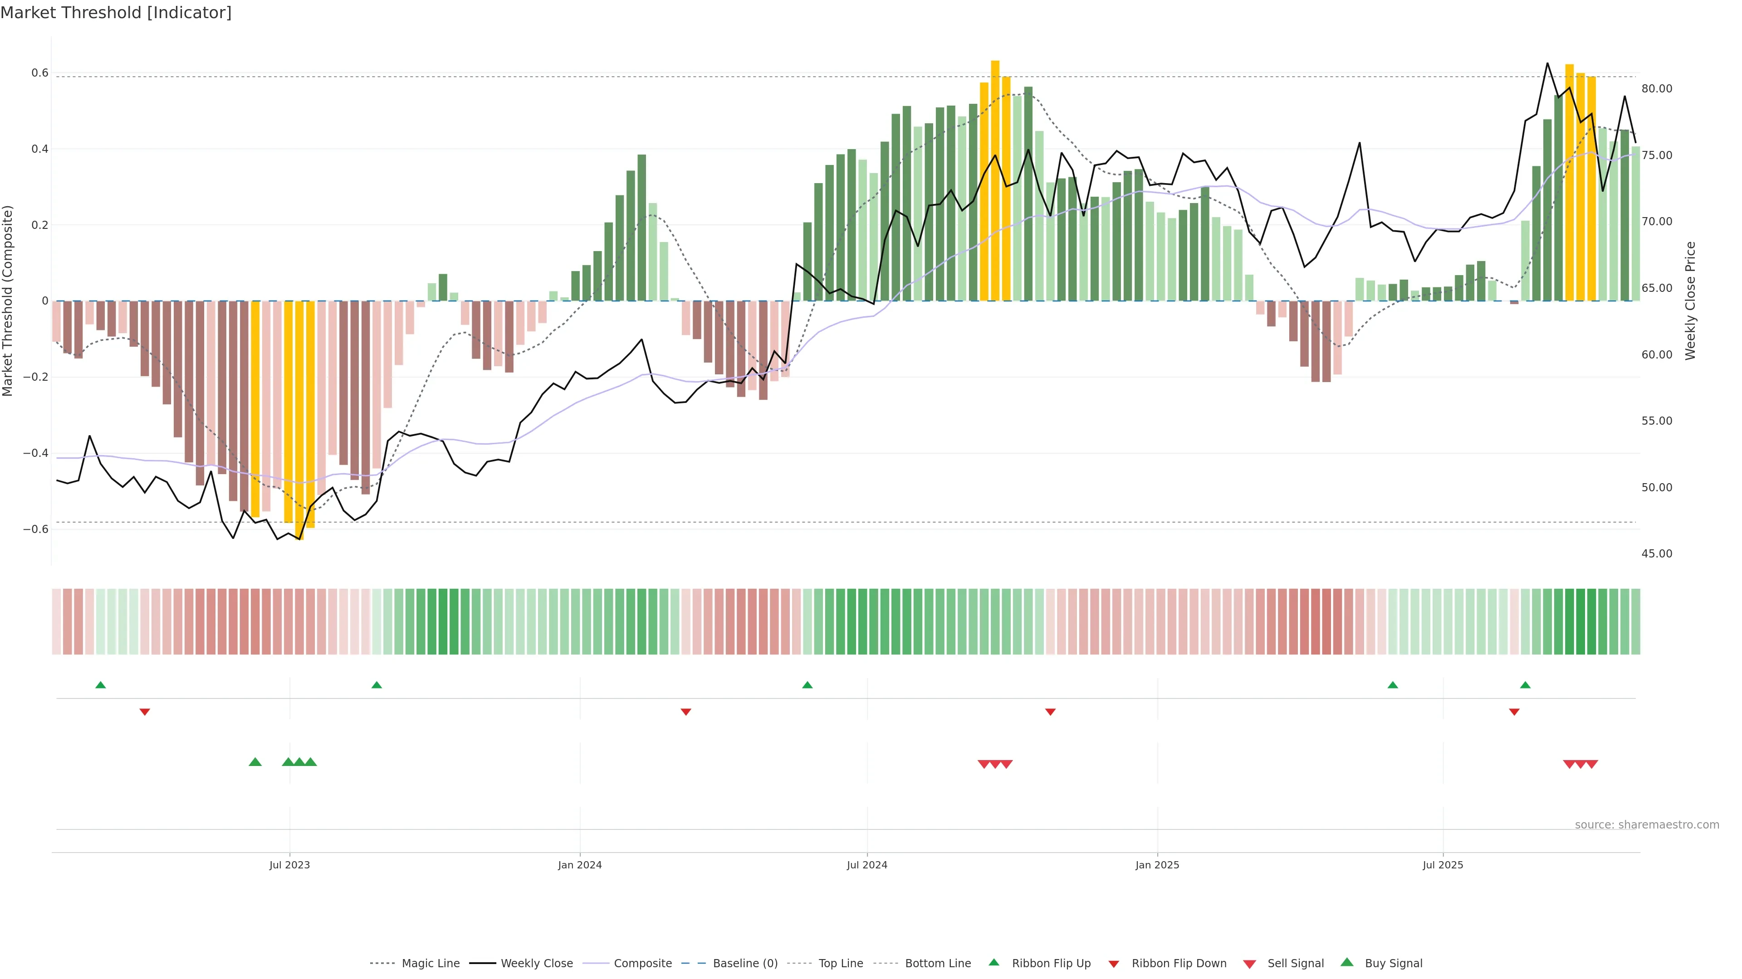This screenshot has width=1742, height=979.
Task: Click the Weekly Close Price axis title
Action: (x=1691, y=300)
